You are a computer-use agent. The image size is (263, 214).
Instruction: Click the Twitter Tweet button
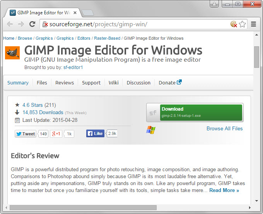(x=26, y=134)
